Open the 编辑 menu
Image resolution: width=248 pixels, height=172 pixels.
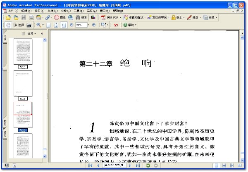(26, 11)
